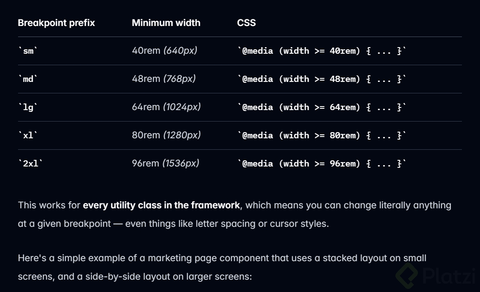Select the `2xl` breakpoint prefix cell

click(30, 164)
